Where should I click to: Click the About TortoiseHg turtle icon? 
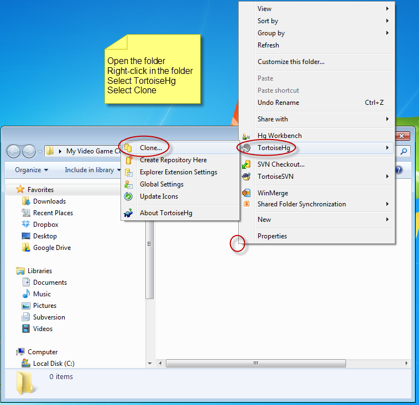tap(129, 213)
